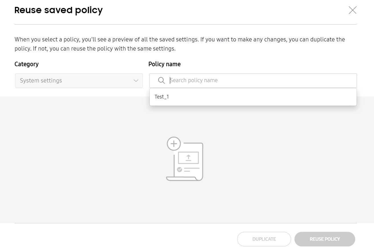374x249 pixels.
Task: Click the policy description paragraph text
Action: pyautogui.click(x=180, y=44)
